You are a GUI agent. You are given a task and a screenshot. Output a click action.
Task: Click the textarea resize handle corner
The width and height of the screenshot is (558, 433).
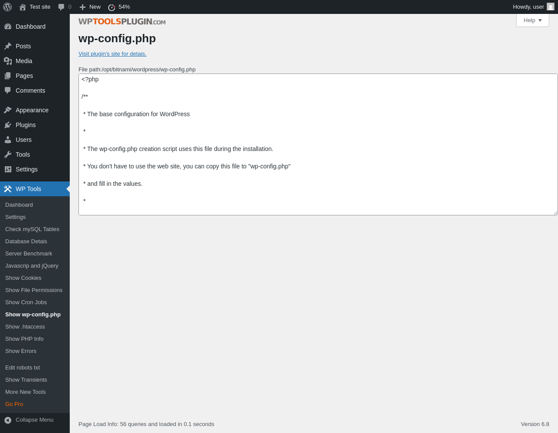click(x=555, y=213)
